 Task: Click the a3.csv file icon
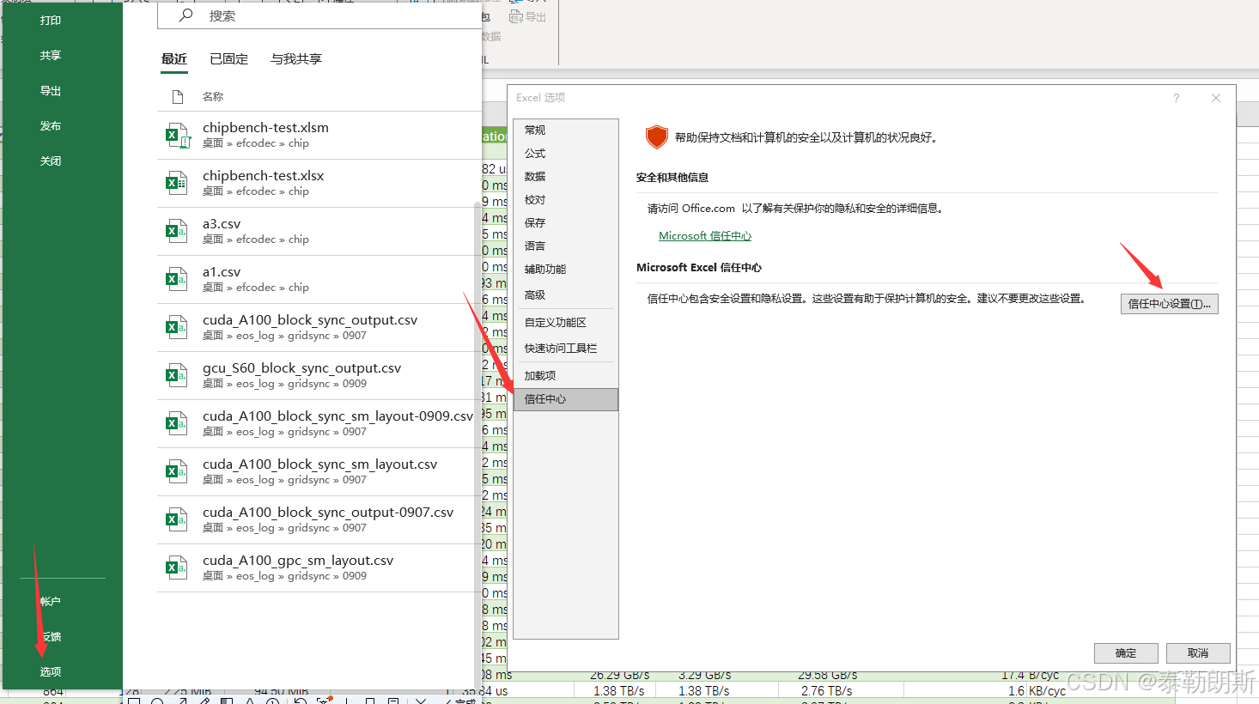click(x=177, y=231)
